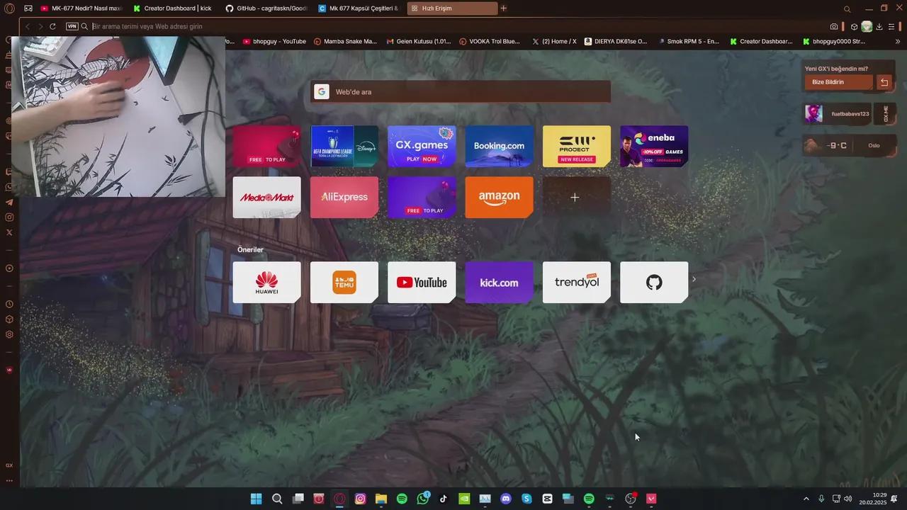The width and height of the screenshot is (907, 510).
Task: Open the bhopguy - YouTube bookmark
Action: [x=274, y=41]
